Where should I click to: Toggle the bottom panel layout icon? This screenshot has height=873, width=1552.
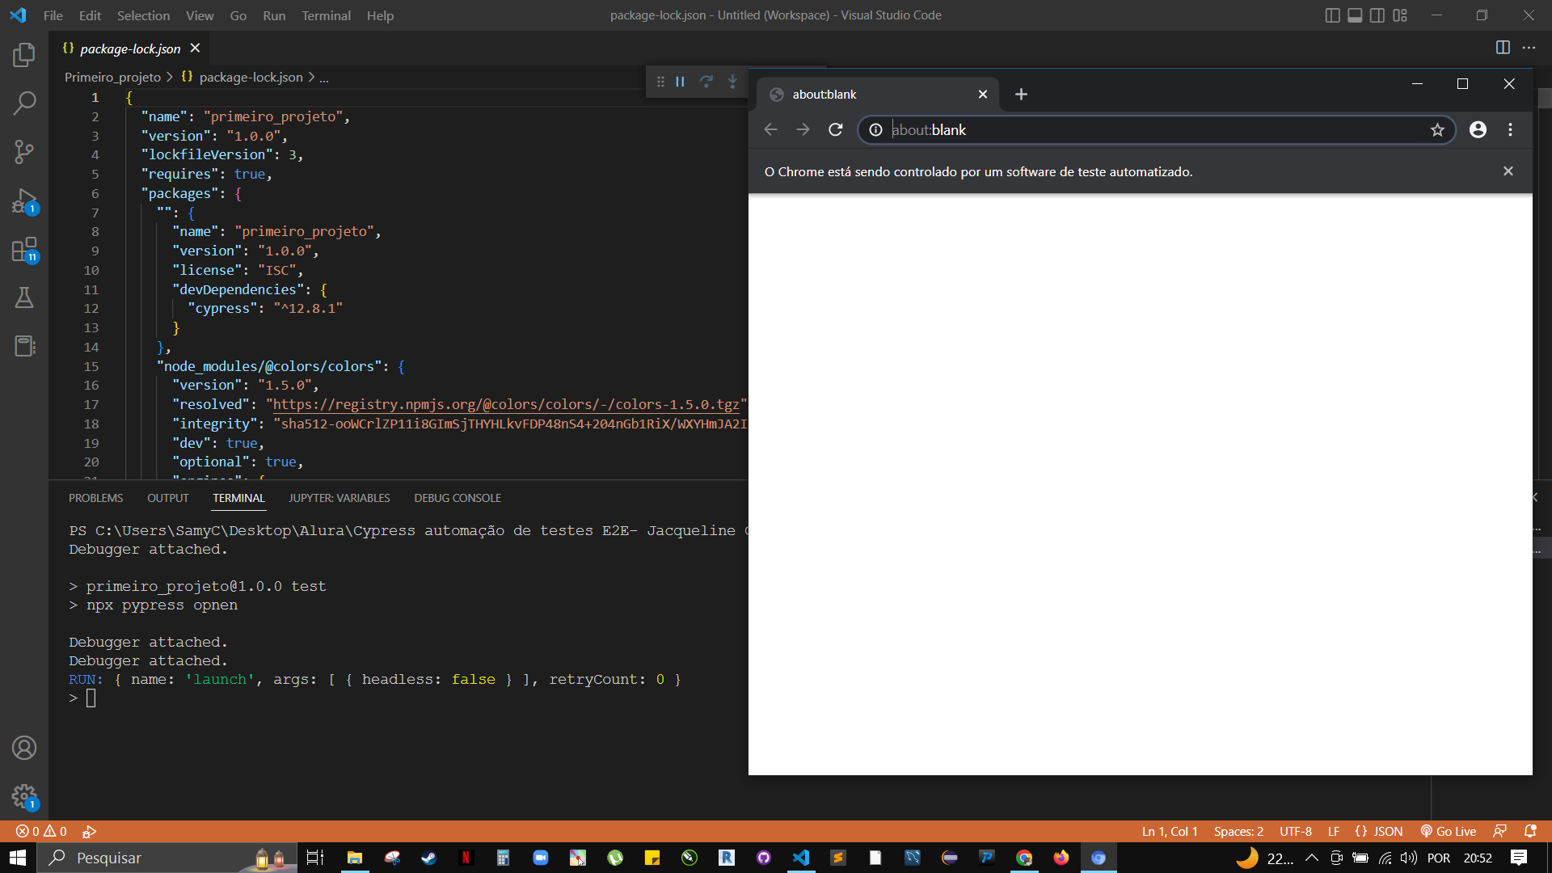pos(1355,15)
